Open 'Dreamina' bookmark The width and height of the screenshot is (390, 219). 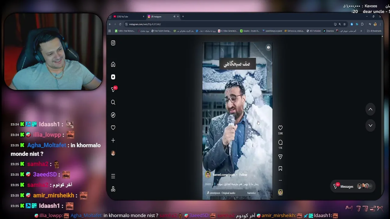[328, 31]
